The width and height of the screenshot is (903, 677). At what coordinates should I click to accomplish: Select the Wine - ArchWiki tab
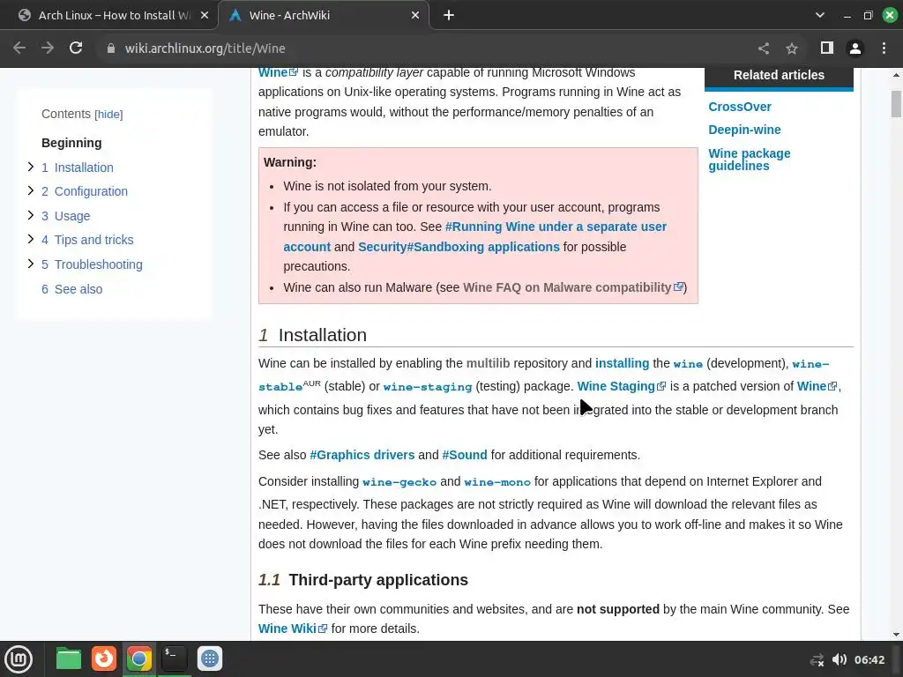pos(323,16)
